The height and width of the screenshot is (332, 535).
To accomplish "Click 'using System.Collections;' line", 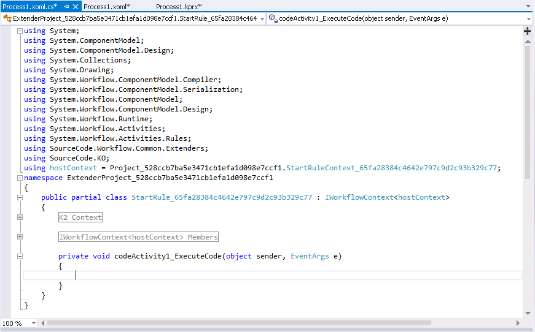I will tap(77, 60).
